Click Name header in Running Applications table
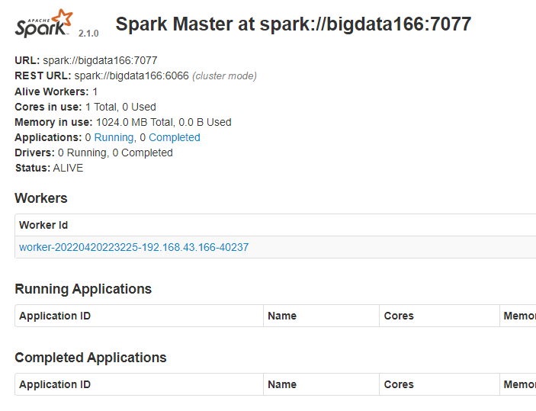The image size is (536, 411). tap(282, 316)
